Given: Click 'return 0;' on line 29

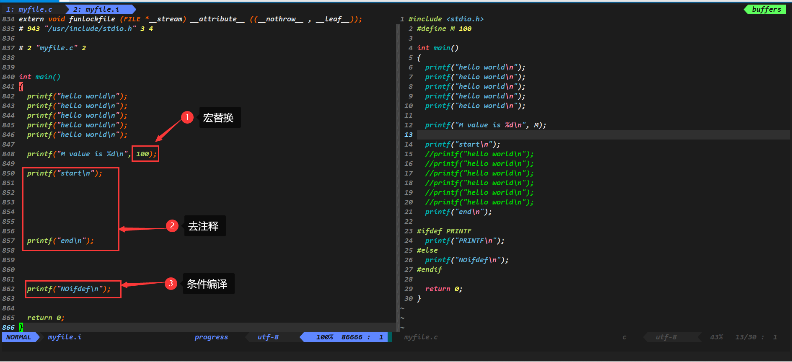Looking at the screenshot, I should (444, 289).
